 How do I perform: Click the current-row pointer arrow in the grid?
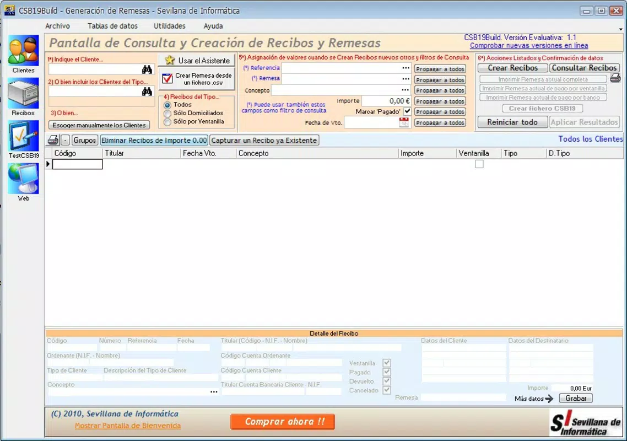48,164
